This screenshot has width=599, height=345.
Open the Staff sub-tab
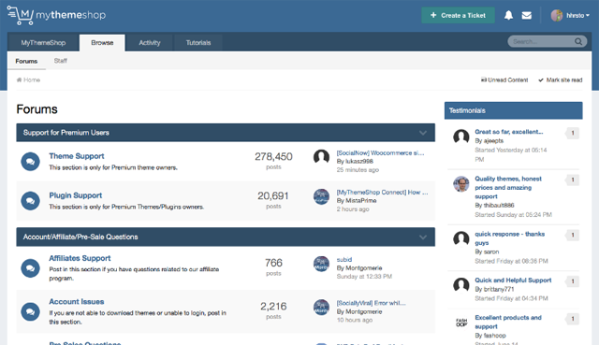tap(60, 61)
